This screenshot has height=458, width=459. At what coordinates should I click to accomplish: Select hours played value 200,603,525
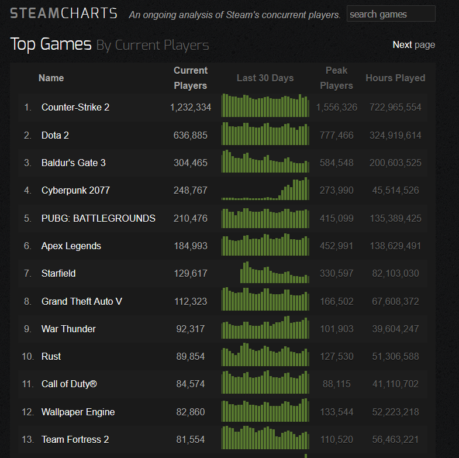coord(395,163)
